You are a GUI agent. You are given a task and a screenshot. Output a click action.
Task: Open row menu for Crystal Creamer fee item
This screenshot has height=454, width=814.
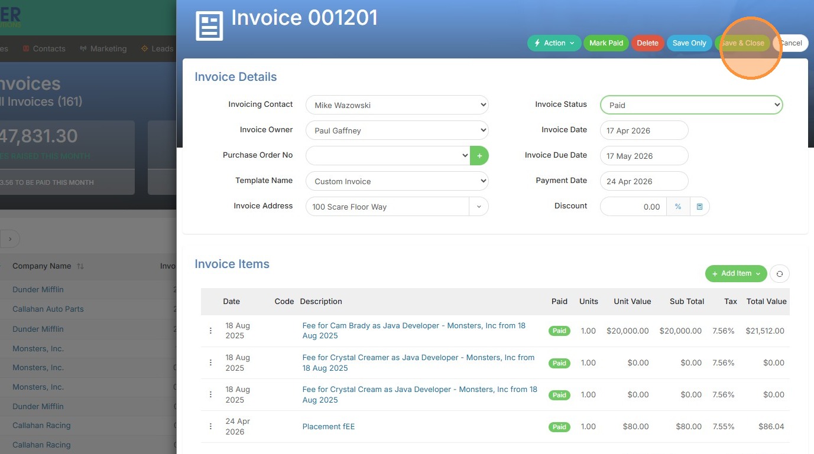click(x=210, y=362)
